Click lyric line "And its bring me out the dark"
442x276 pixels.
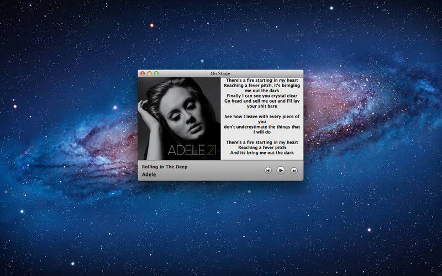(x=262, y=153)
